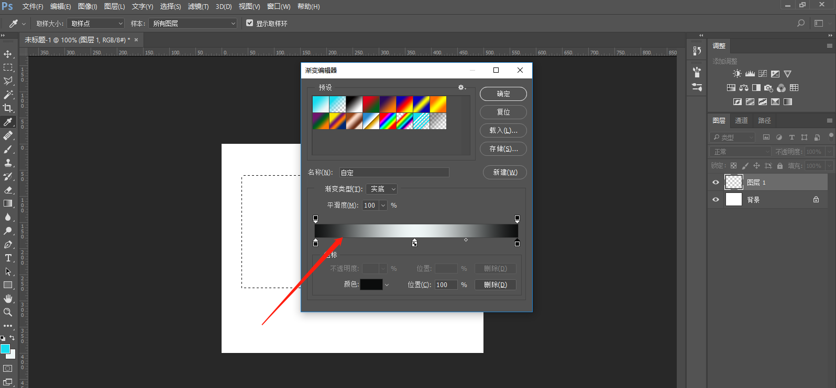Click the stop color swatch
Image resolution: width=836 pixels, height=388 pixels.
[371, 284]
